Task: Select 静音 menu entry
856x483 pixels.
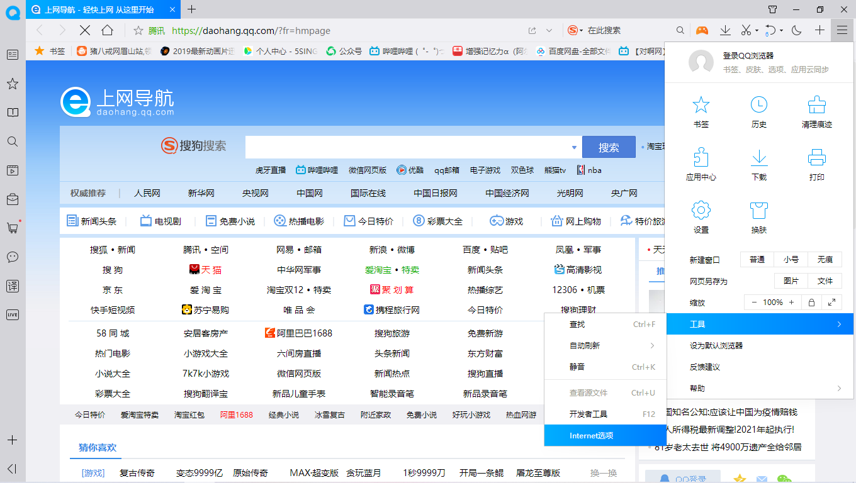Action: (605, 367)
